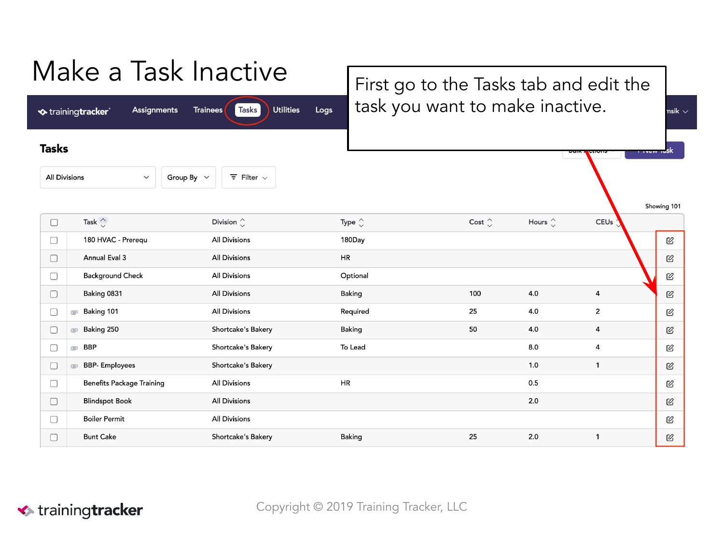Click link icon beside Baking 101
Image resolution: width=724 pixels, height=543 pixels.
pos(74,312)
